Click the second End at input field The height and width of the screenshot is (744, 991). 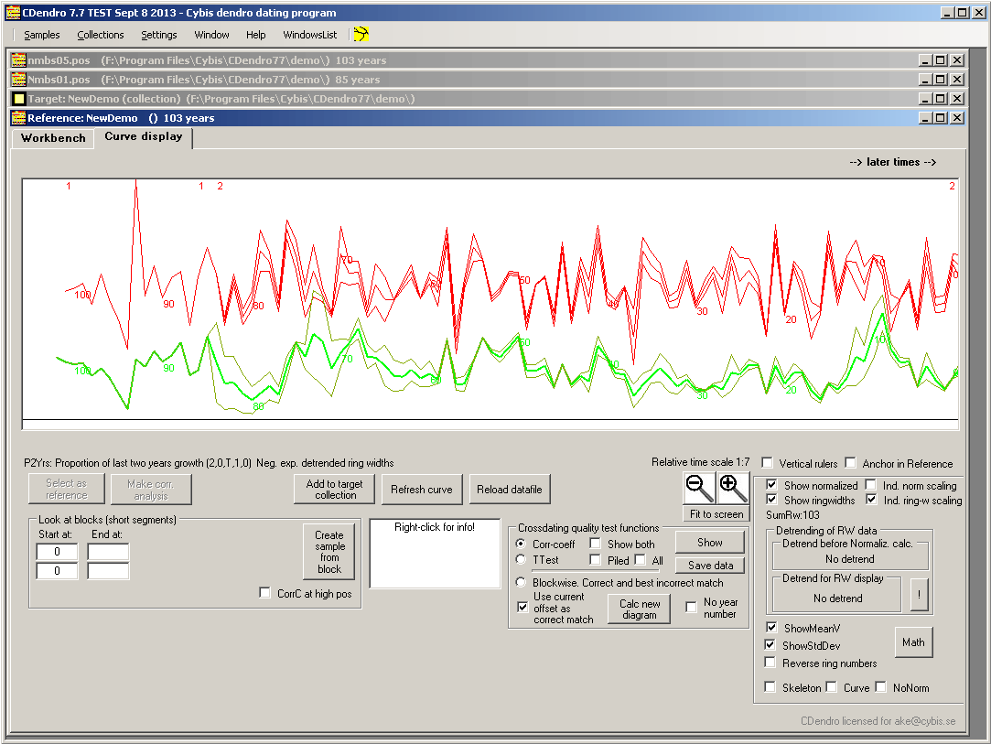point(108,571)
